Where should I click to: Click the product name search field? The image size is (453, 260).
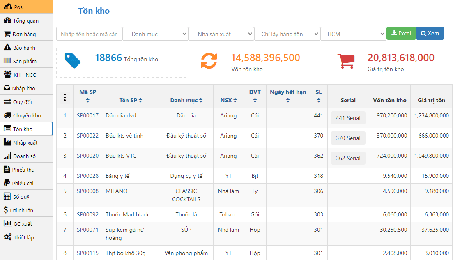[89, 34]
